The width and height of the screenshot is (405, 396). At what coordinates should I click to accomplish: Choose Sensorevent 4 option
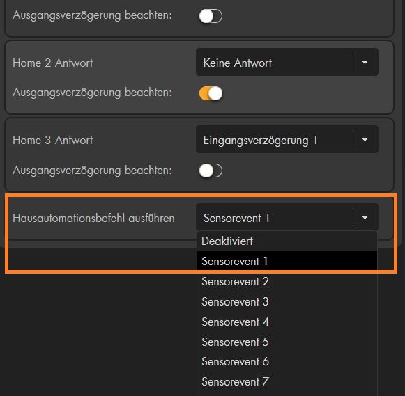coord(287,322)
